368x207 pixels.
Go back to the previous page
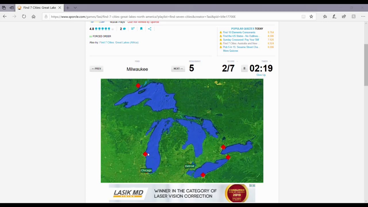[x=5, y=17]
